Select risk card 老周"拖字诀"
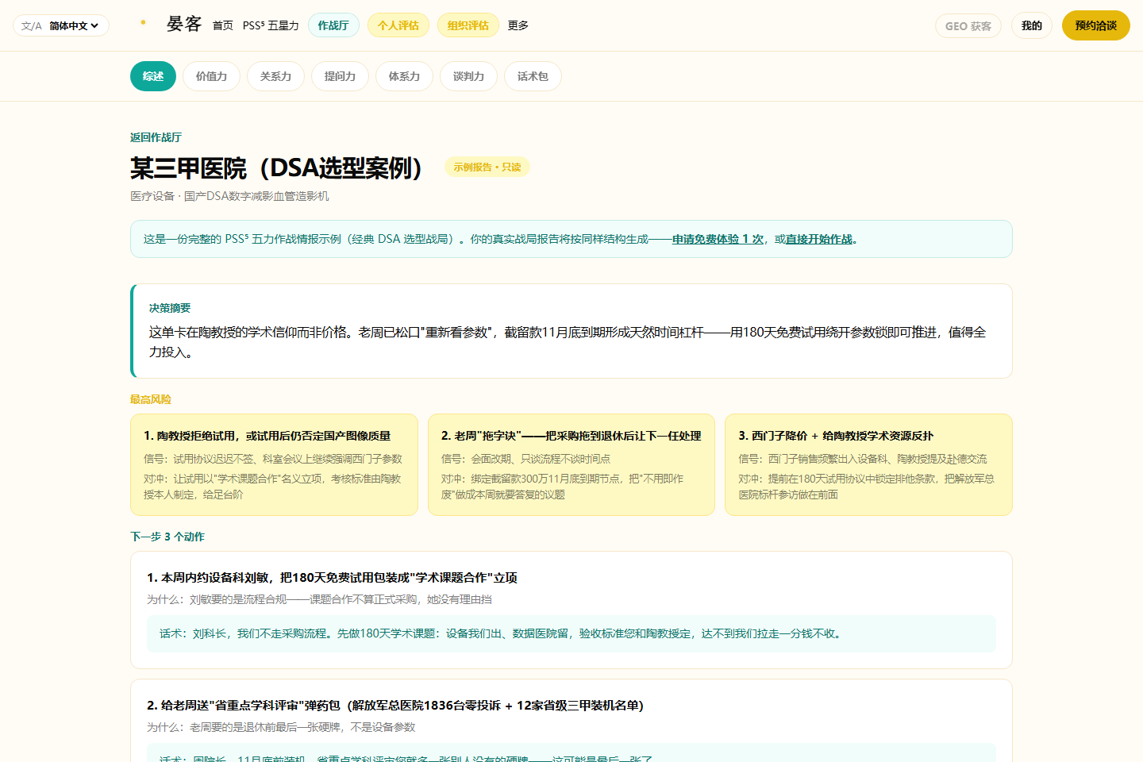 click(571, 464)
